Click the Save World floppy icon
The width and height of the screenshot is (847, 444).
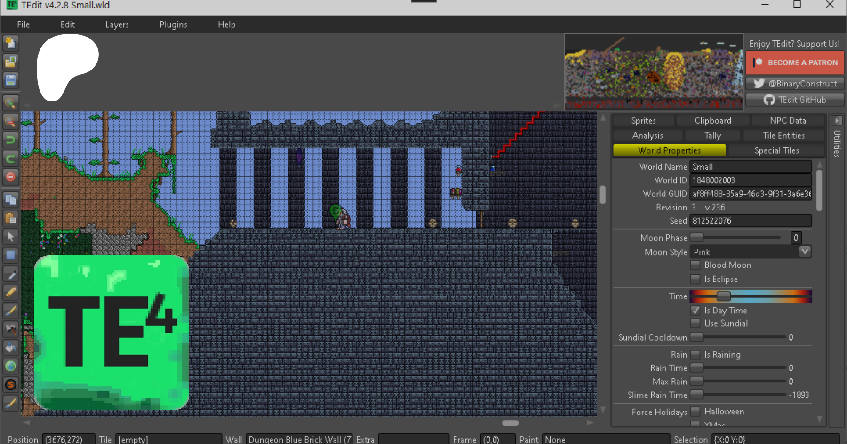click(x=10, y=80)
